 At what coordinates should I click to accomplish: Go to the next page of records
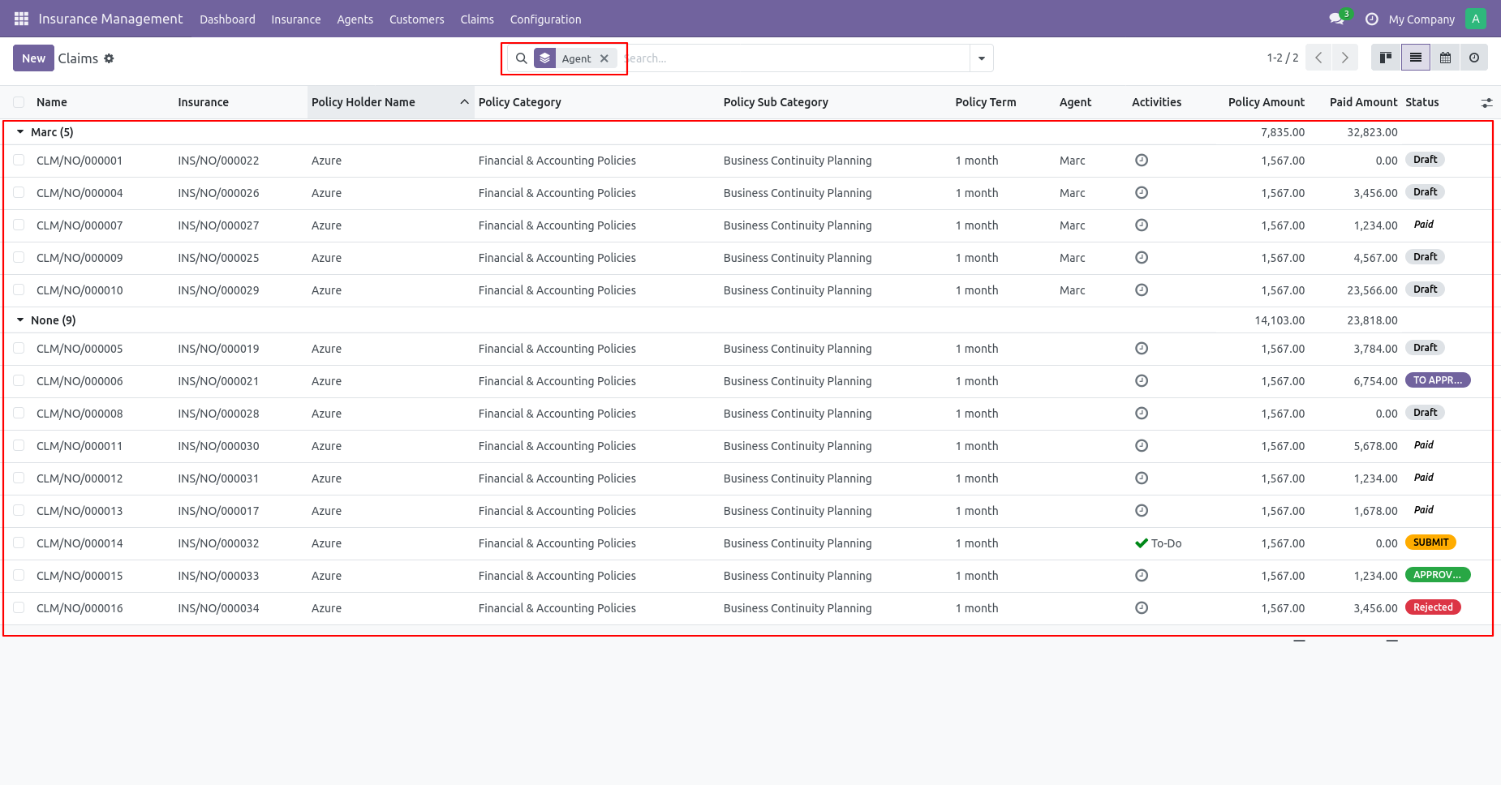tap(1345, 58)
